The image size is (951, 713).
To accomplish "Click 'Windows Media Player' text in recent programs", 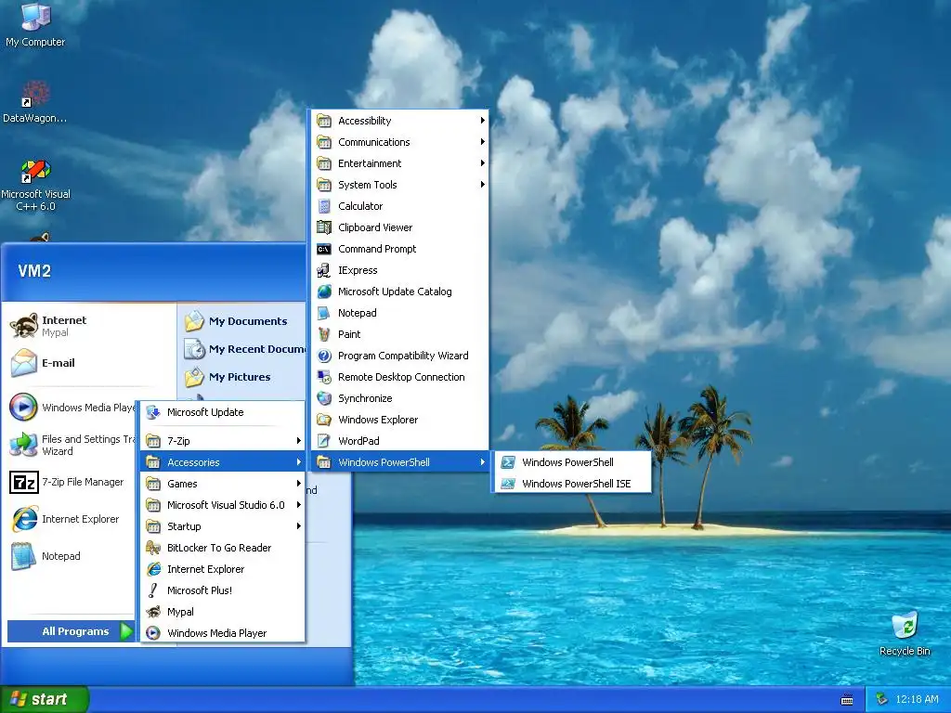I will point(88,408).
